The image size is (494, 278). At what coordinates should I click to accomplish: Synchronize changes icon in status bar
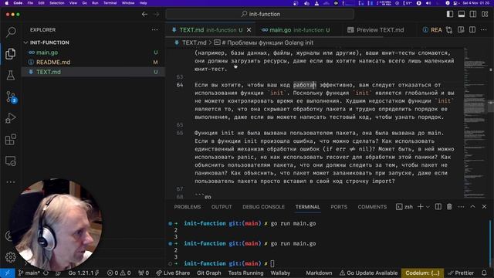46,273
